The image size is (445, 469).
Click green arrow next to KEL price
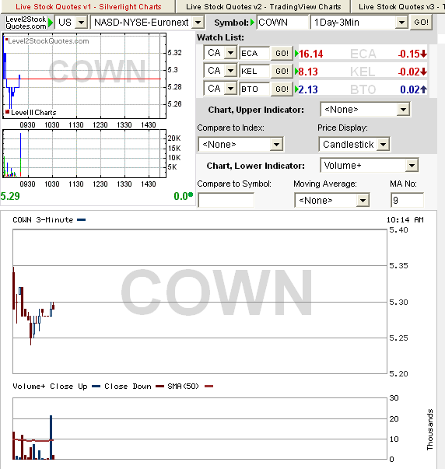pyautogui.click(x=296, y=72)
